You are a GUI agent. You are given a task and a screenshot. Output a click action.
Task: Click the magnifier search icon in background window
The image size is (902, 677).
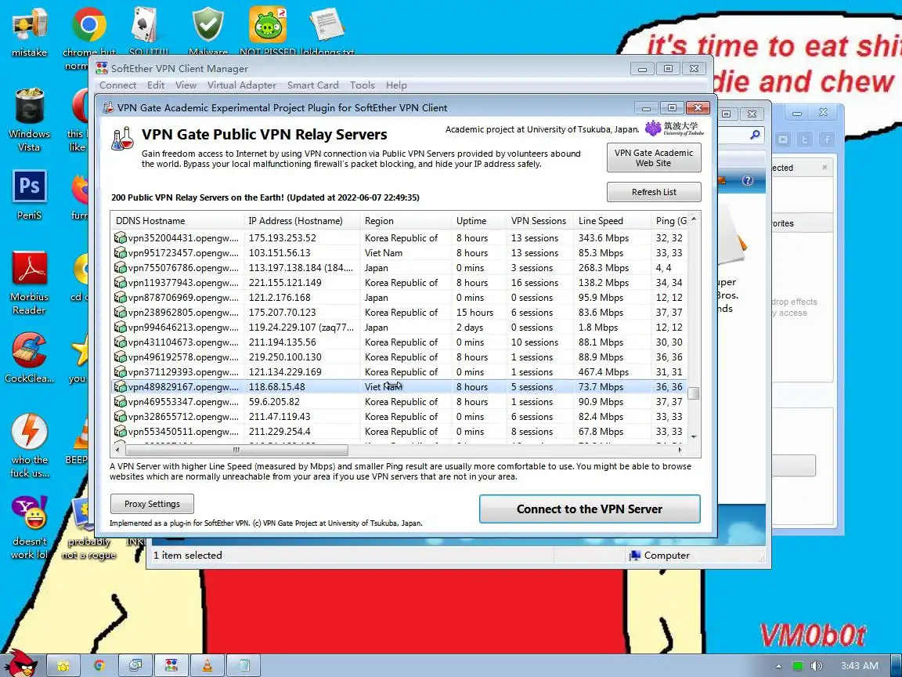tap(755, 135)
